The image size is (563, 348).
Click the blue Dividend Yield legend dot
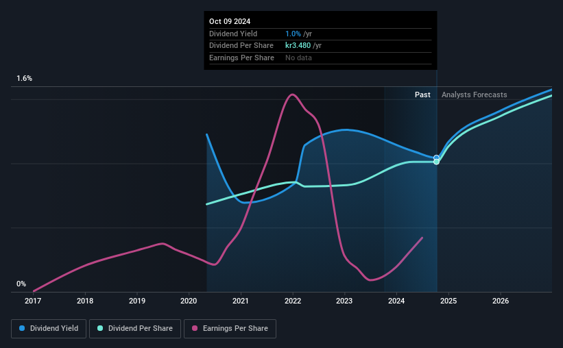tap(22, 328)
